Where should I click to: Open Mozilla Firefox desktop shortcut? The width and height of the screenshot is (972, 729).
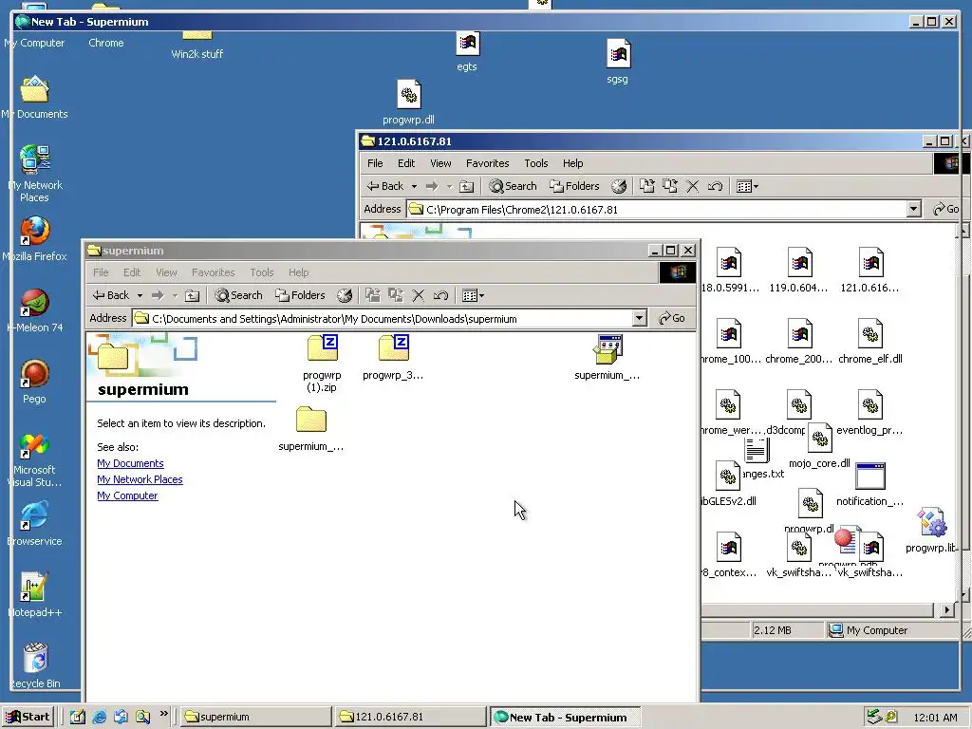35,238
